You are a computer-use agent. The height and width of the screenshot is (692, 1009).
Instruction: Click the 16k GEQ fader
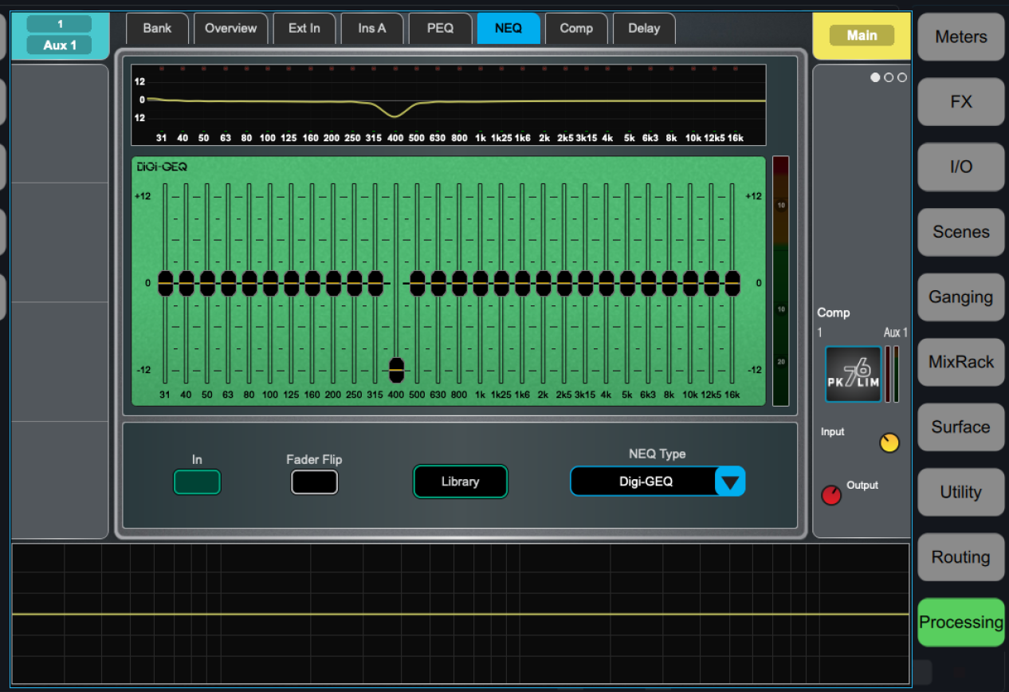coord(732,283)
